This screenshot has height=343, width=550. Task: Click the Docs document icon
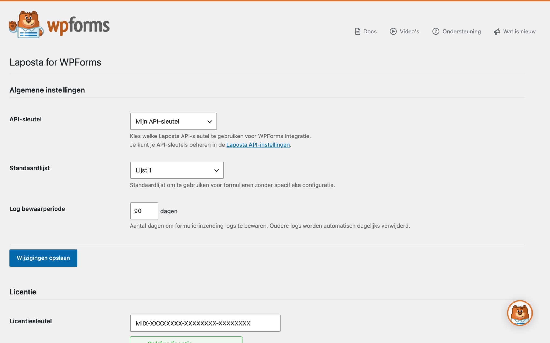(x=357, y=31)
